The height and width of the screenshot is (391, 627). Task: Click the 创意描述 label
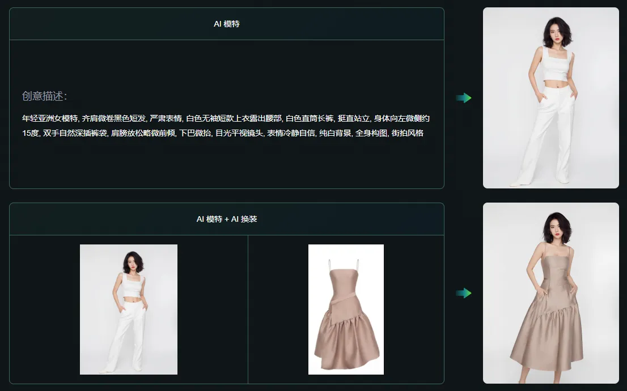pos(44,96)
